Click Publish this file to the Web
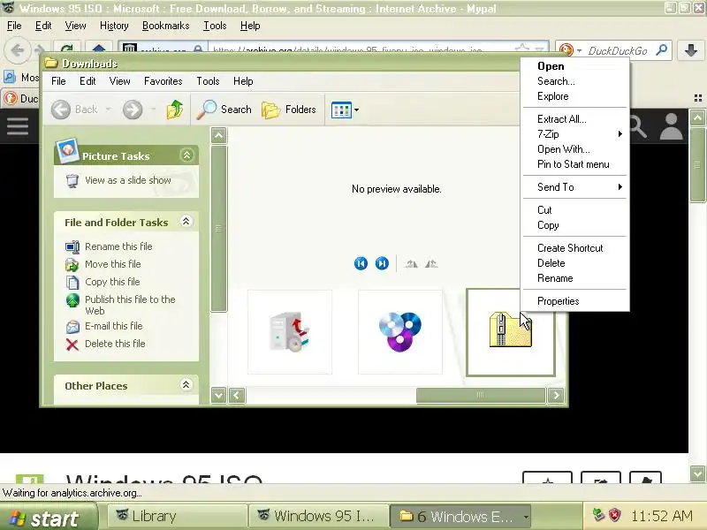707x530 pixels. pos(130,305)
